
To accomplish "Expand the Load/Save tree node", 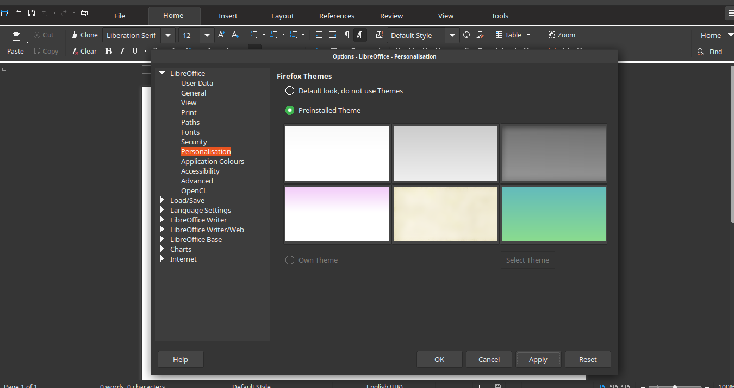I will coord(162,200).
